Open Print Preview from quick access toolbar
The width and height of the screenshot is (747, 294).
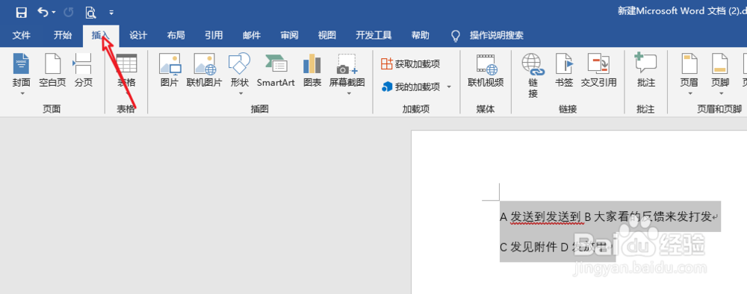[x=90, y=13]
